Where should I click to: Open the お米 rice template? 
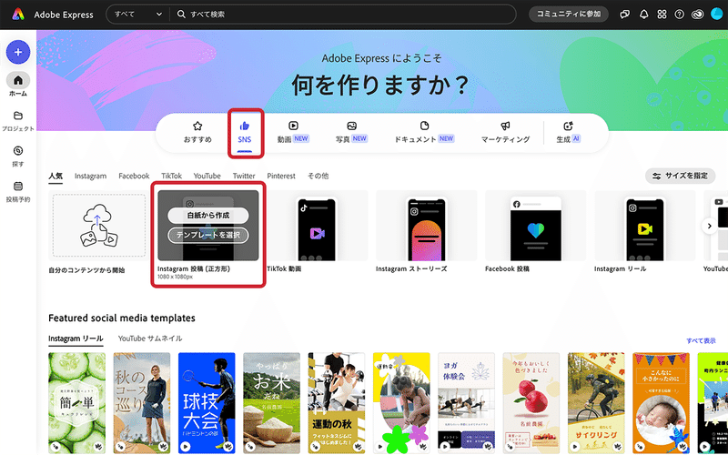[271, 403]
